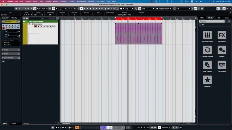This screenshot has height=130, width=232.
Task: Click the track list find tracks icon
Action: [57, 18]
